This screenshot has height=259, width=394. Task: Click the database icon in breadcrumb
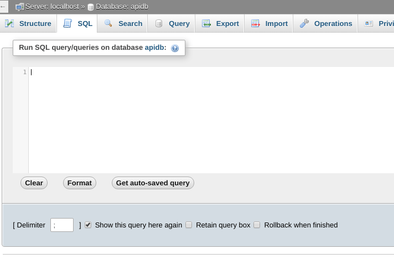click(x=90, y=7)
